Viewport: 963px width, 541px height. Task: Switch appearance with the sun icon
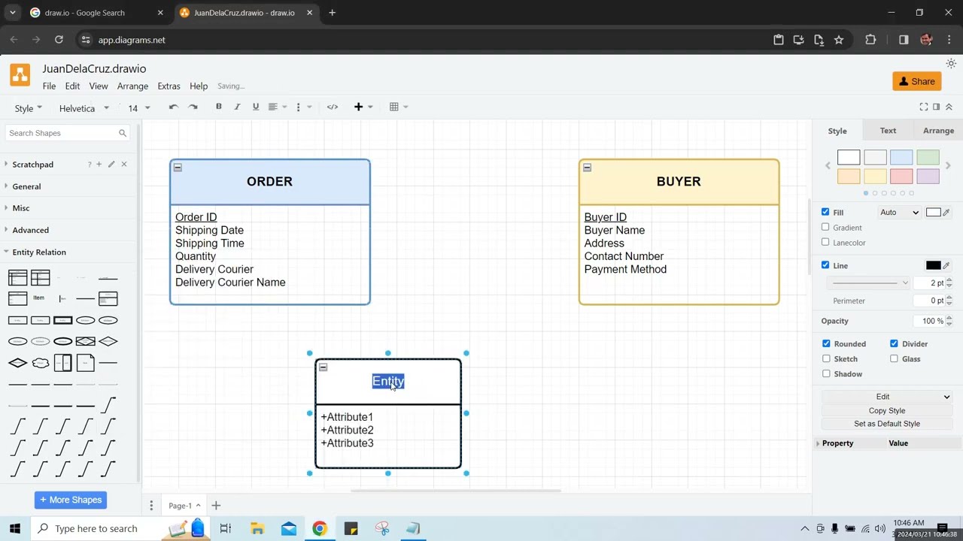[x=951, y=64]
